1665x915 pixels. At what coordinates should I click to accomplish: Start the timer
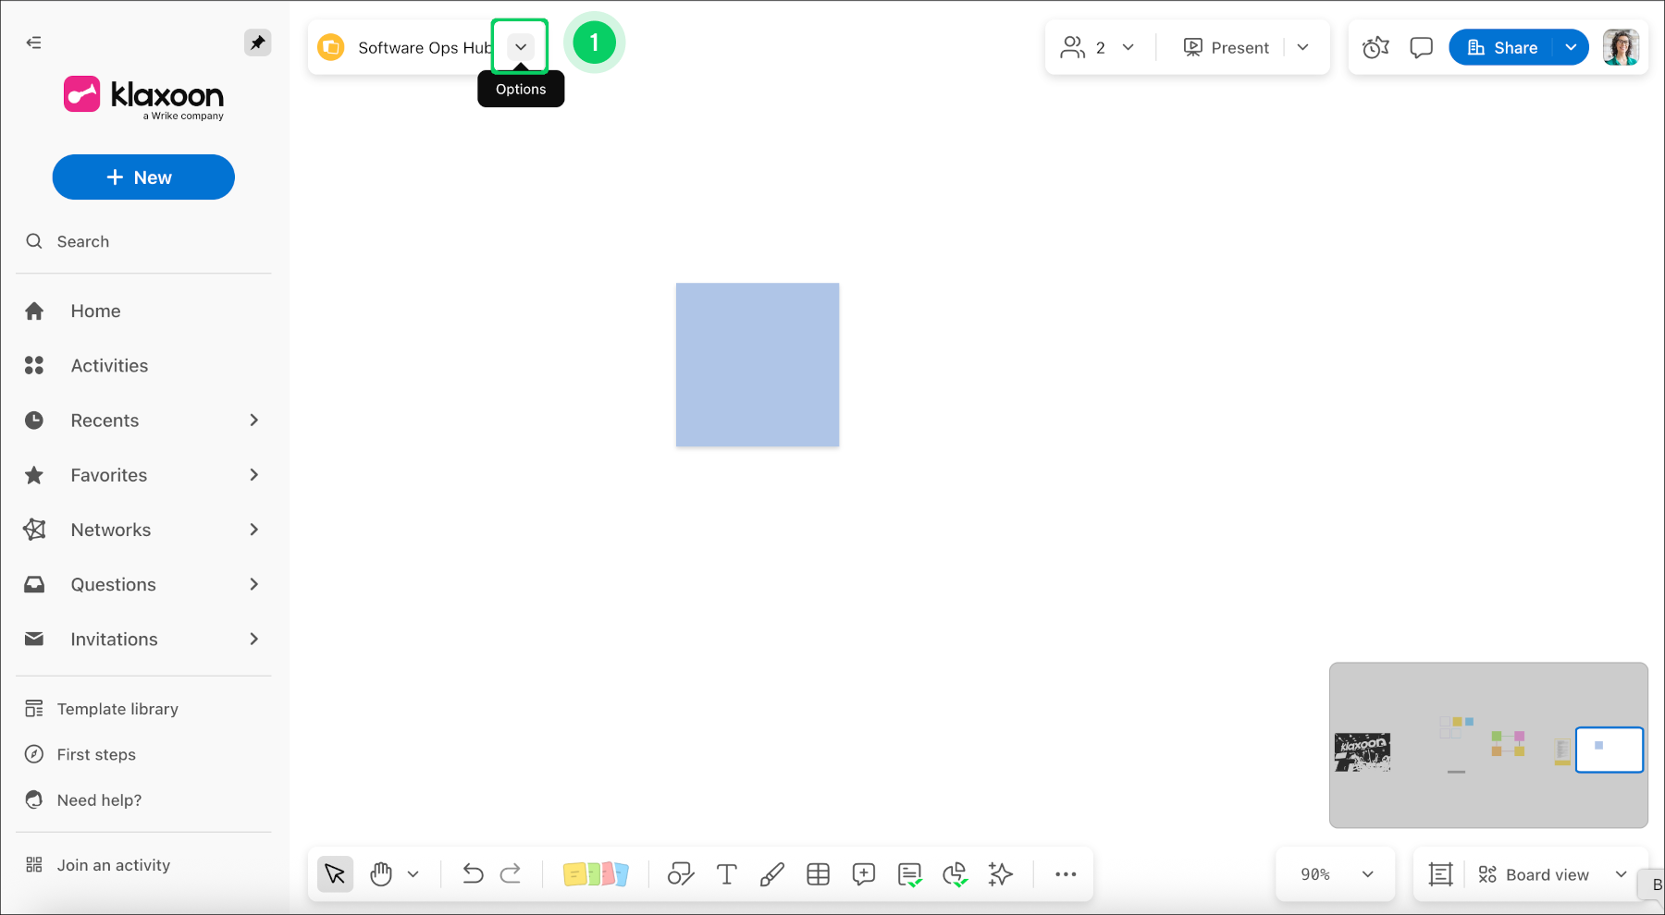coord(1375,46)
